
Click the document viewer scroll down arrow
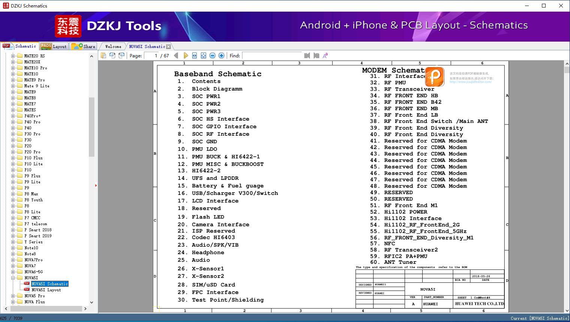(x=567, y=310)
